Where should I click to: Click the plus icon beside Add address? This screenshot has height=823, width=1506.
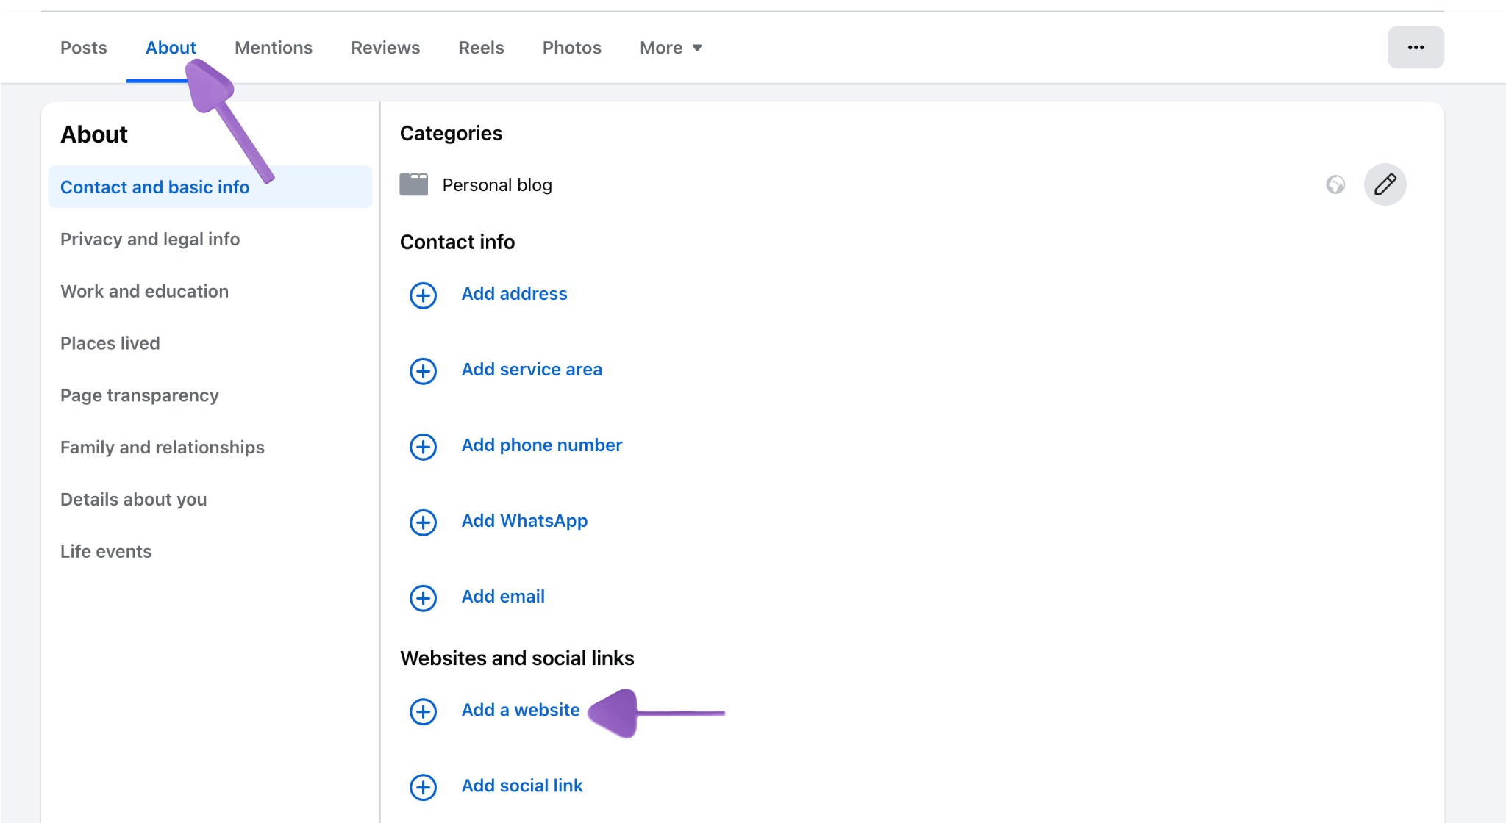click(423, 295)
